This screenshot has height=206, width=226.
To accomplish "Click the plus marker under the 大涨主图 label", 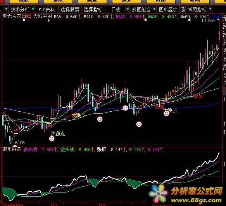I will [x=49, y=20].
